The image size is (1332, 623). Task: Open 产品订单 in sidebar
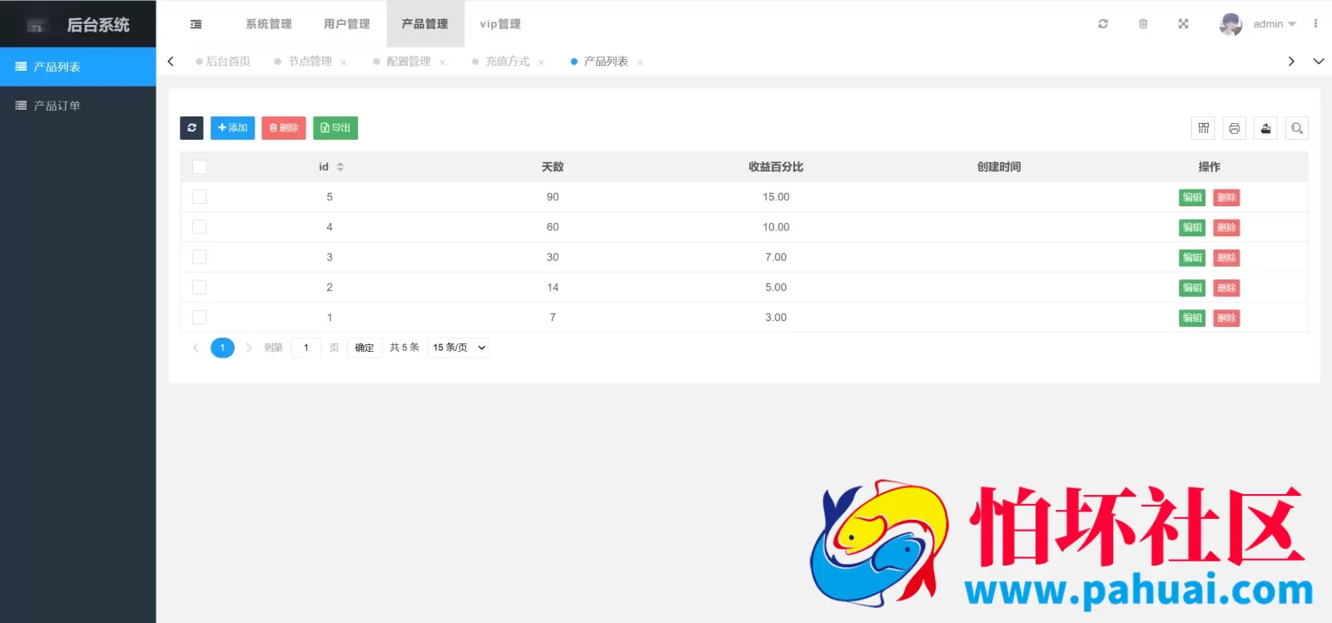coord(77,106)
